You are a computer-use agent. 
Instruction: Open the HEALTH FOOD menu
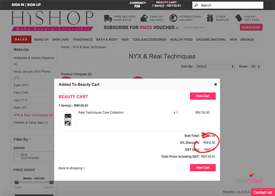[x=181, y=40]
